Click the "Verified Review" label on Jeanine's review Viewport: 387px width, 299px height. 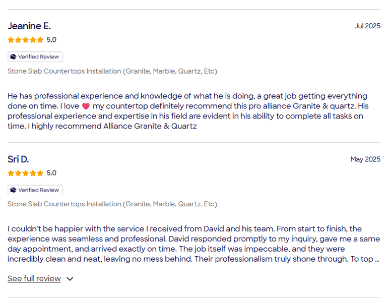point(39,57)
